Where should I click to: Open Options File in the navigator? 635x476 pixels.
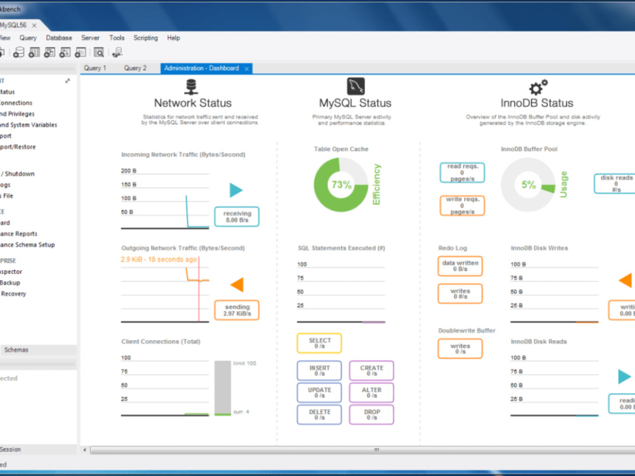coord(6,195)
